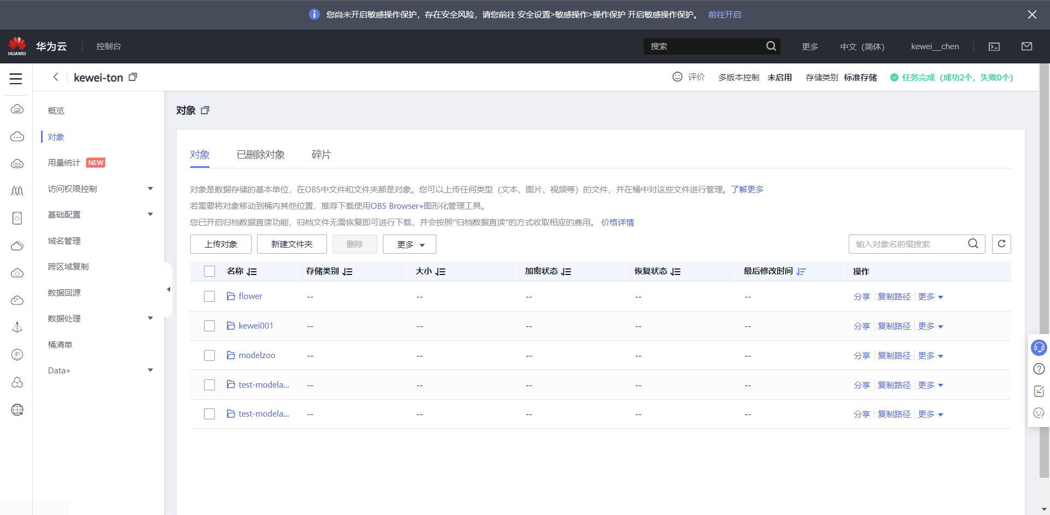The width and height of the screenshot is (1050, 515).
Task: Go back with the left arrow
Action: pyautogui.click(x=56, y=77)
